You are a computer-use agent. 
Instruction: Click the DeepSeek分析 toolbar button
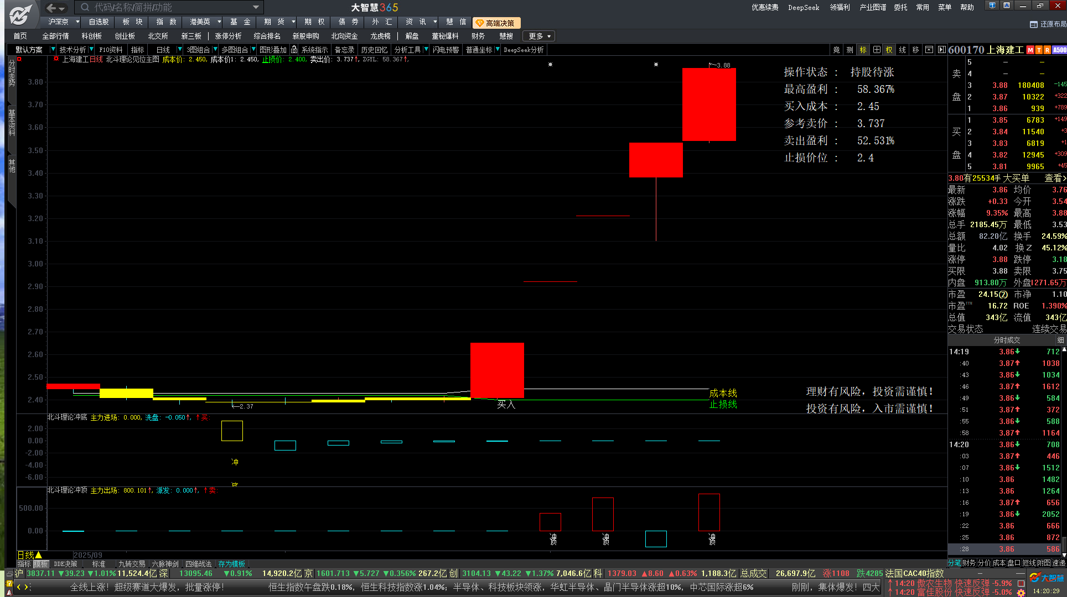coord(524,50)
